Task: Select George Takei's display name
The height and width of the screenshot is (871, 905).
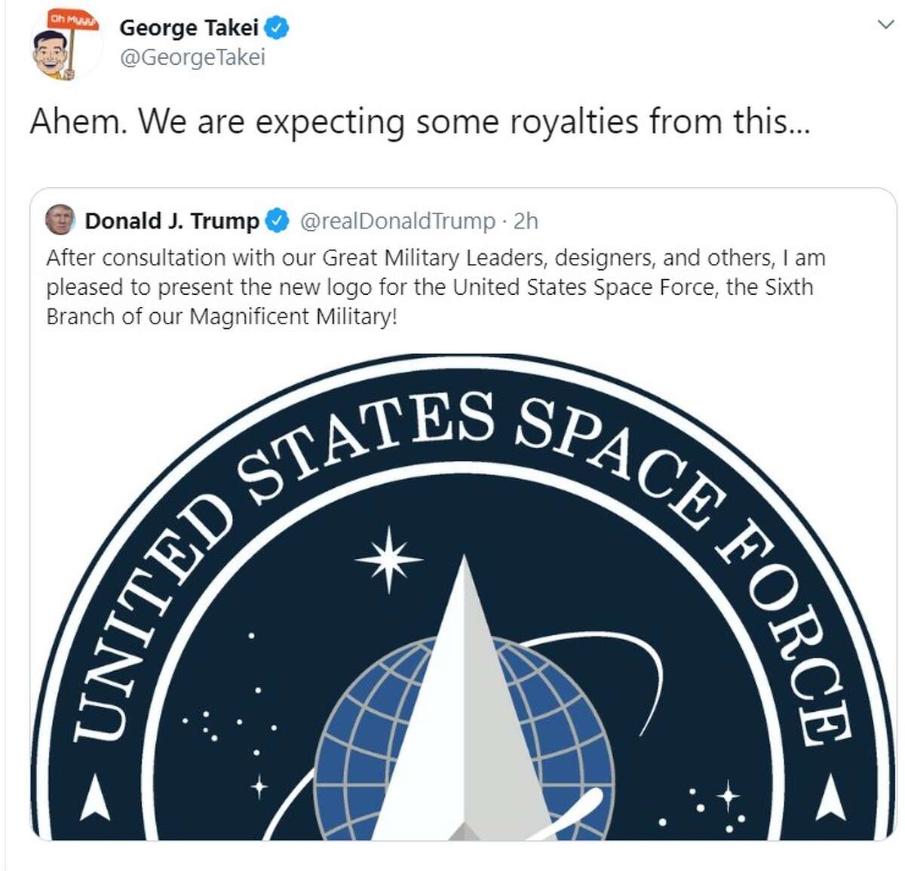Action: [x=189, y=28]
